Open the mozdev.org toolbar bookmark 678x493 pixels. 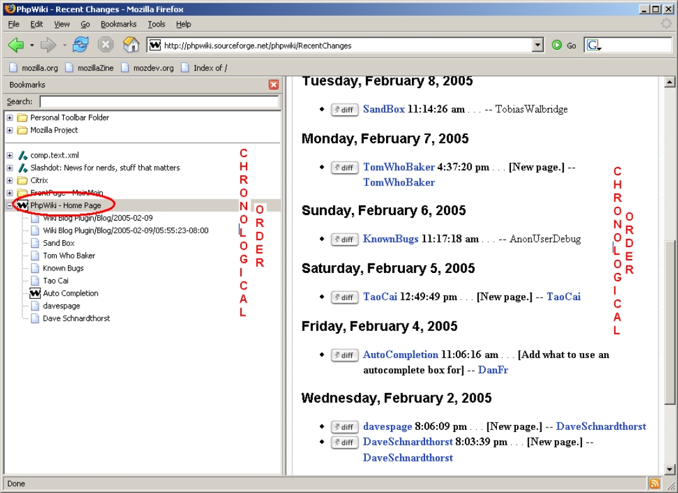(148, 68)
